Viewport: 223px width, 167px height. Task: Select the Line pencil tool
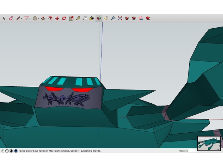18,18
